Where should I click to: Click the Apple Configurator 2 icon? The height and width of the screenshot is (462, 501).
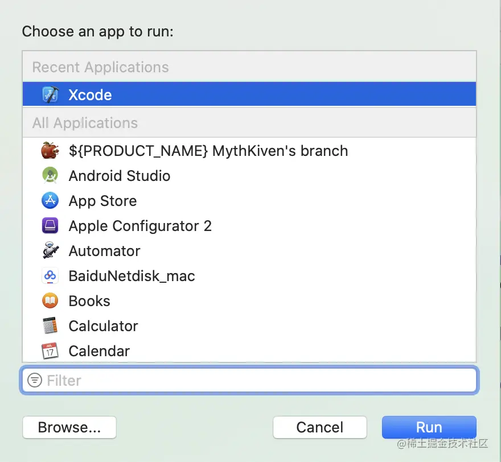50,225
